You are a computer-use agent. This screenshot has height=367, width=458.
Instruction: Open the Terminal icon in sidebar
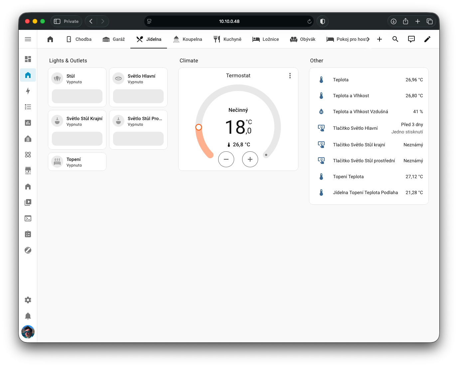(x=28, y=218)
